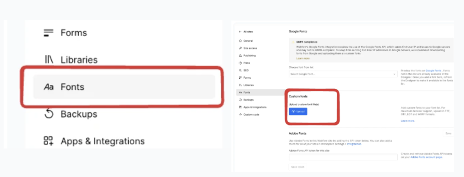The height and width of the screenshot is (177, 464).
Task: Click the Site access key icon
Action: (240, 48)
